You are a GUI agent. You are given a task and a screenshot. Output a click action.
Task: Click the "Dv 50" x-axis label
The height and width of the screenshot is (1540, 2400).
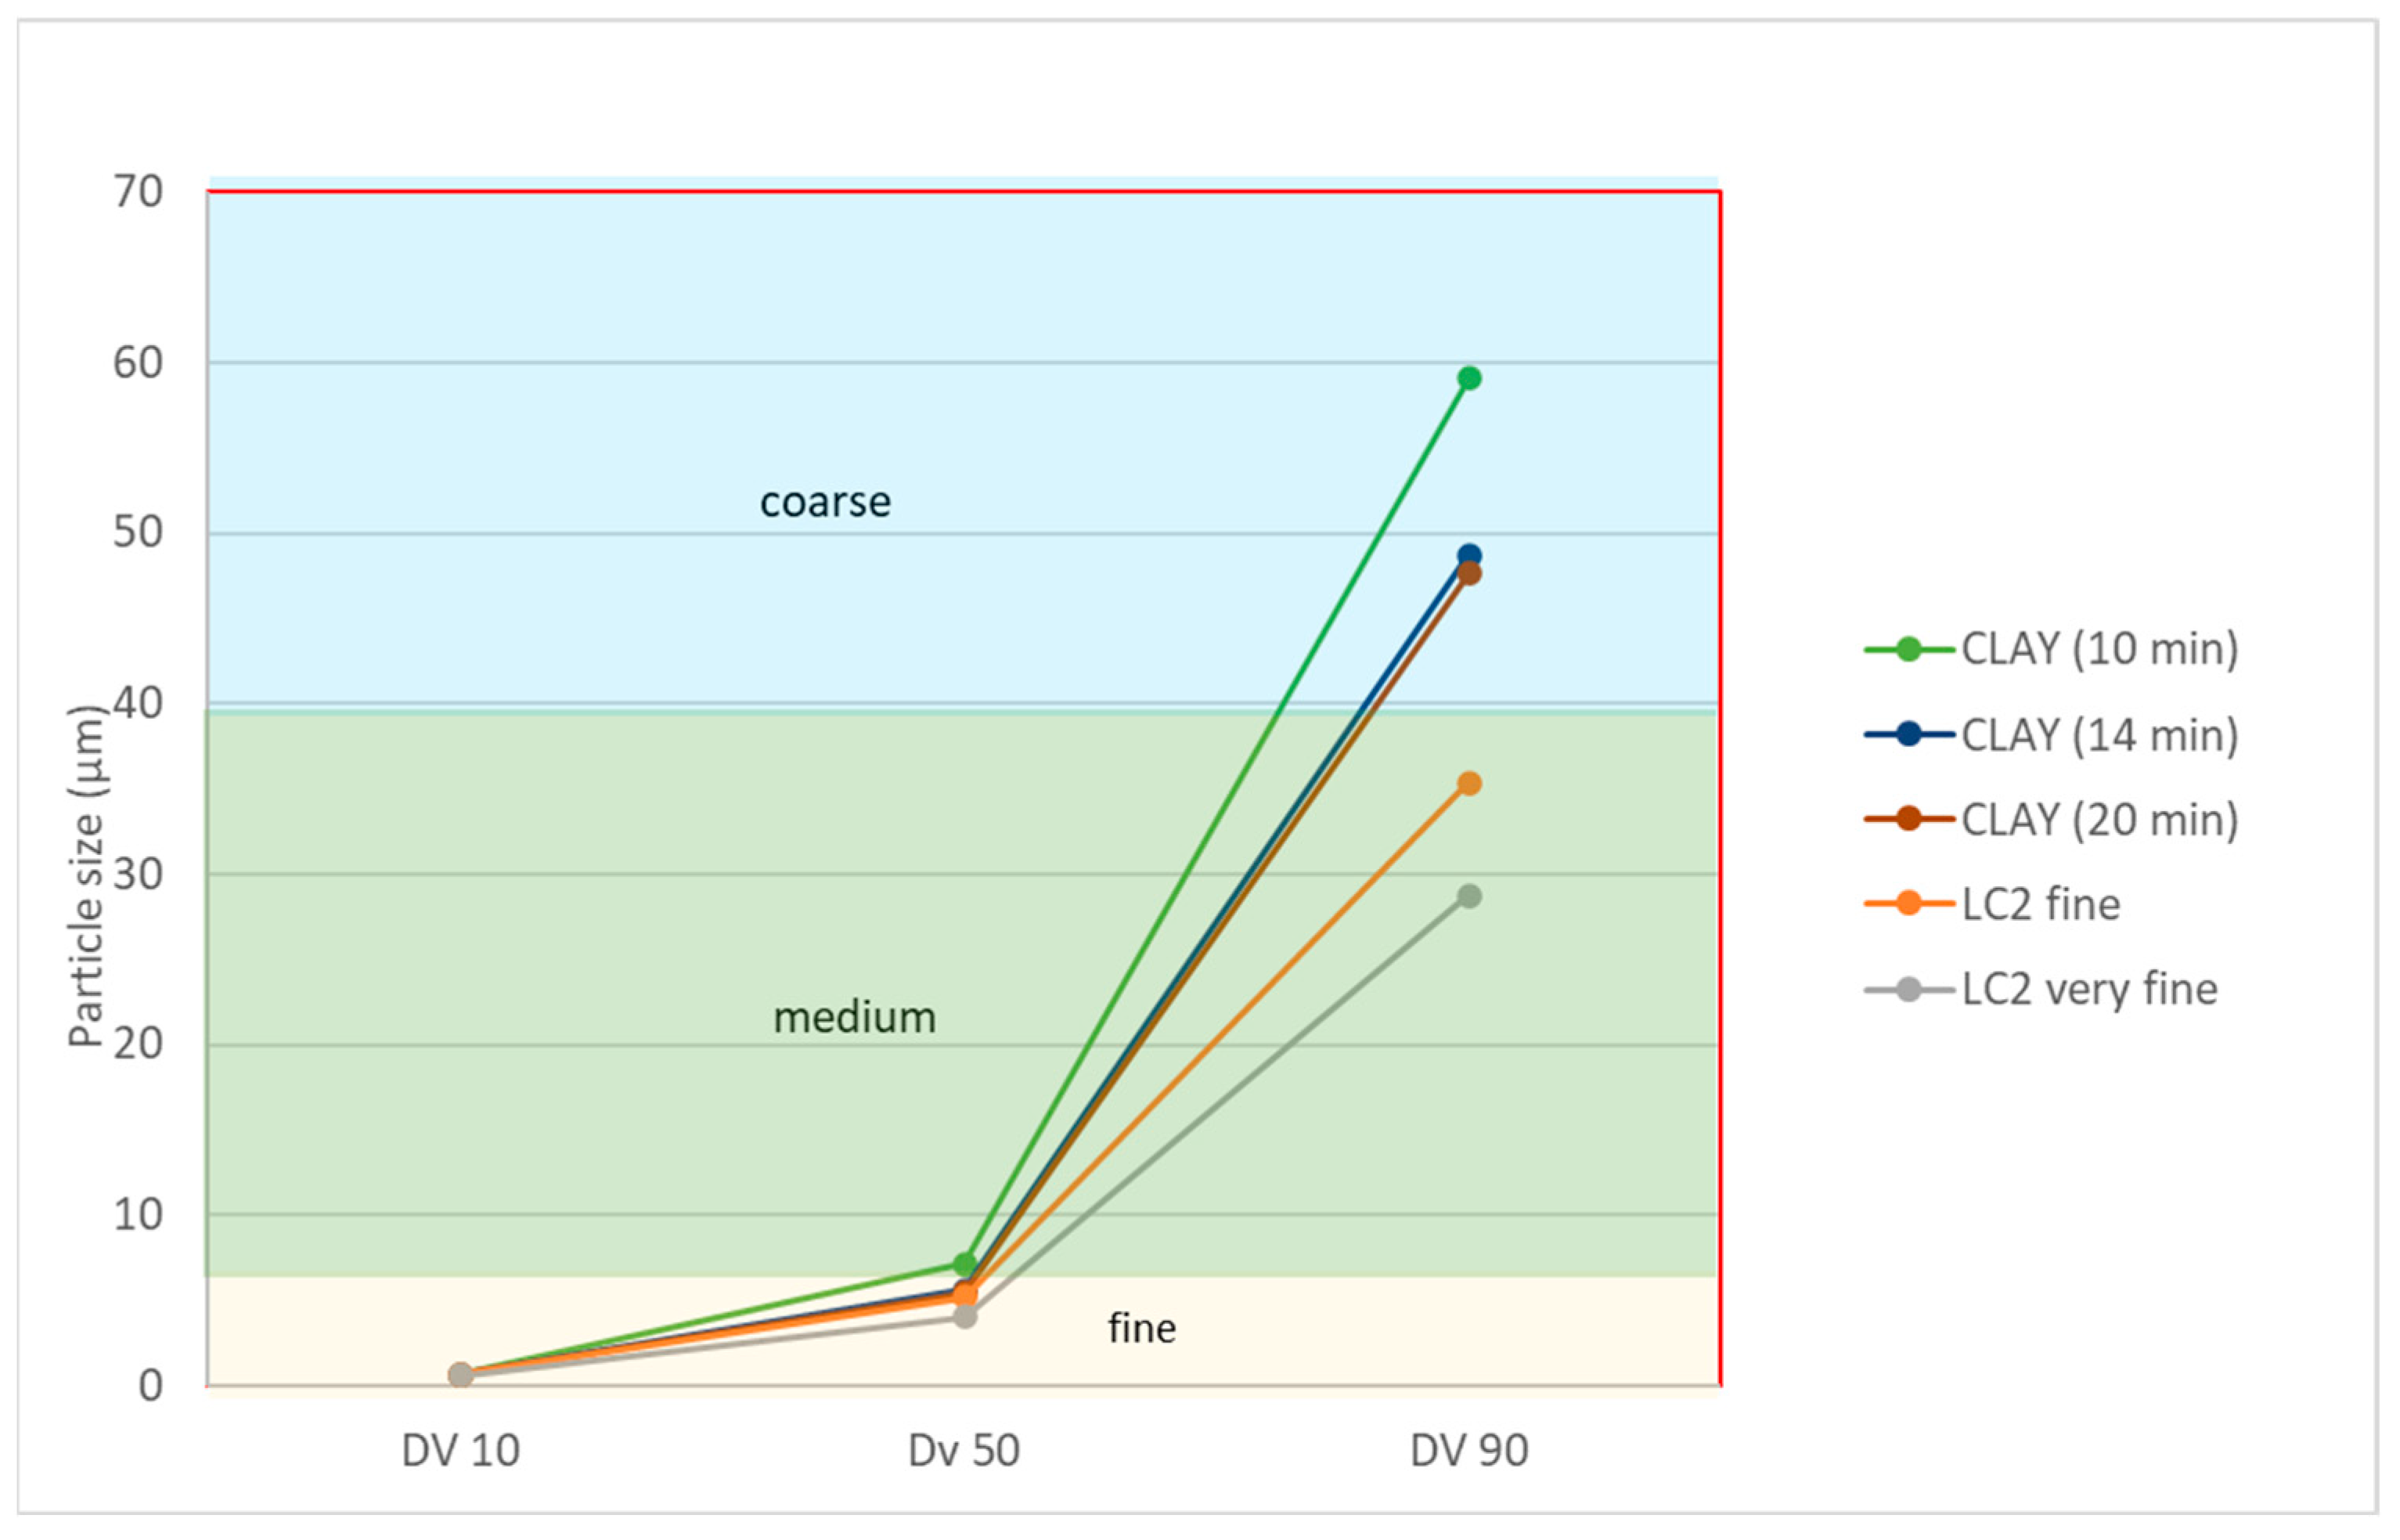tap(964, 1451)
